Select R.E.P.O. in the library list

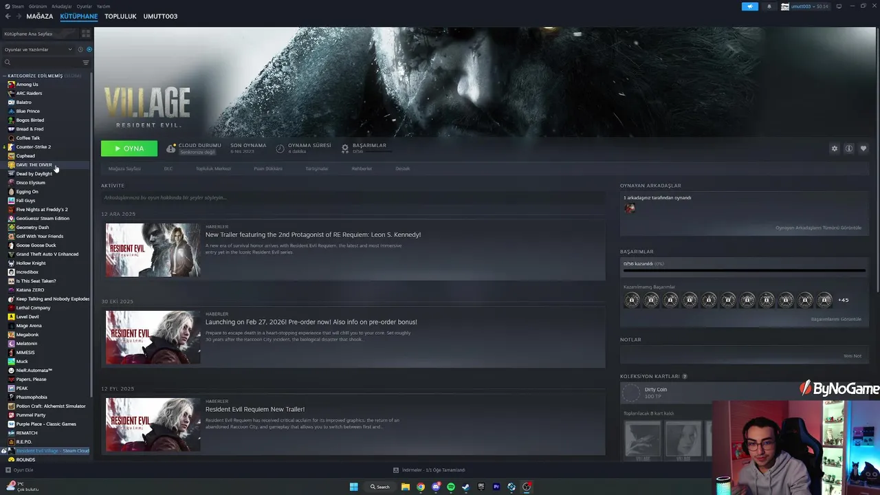coord(24,442)
